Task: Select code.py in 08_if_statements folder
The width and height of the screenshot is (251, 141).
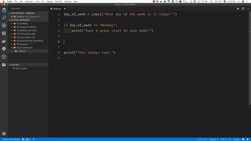Action: 28,51
